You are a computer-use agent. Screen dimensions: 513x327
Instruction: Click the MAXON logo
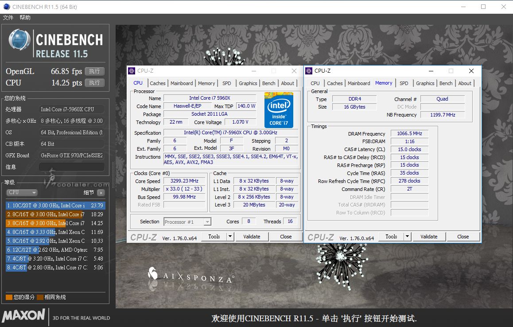click(23, 315)
